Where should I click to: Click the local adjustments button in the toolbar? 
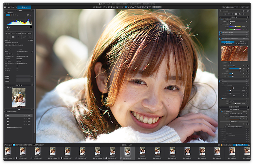[x=157, y=7]
